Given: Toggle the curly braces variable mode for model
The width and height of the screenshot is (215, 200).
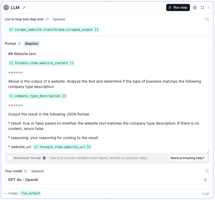Looking at the screenshot, I should coord(207,171).
